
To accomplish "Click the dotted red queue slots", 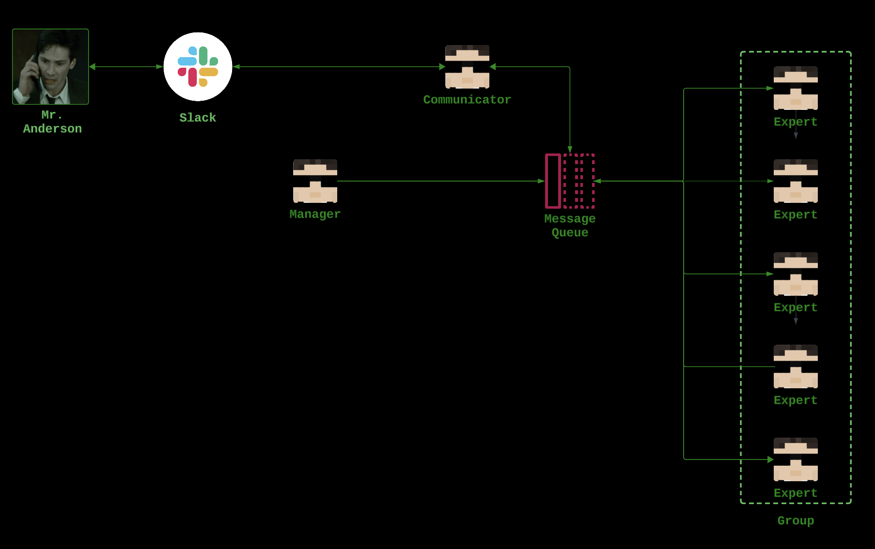I will pos(579,181).
